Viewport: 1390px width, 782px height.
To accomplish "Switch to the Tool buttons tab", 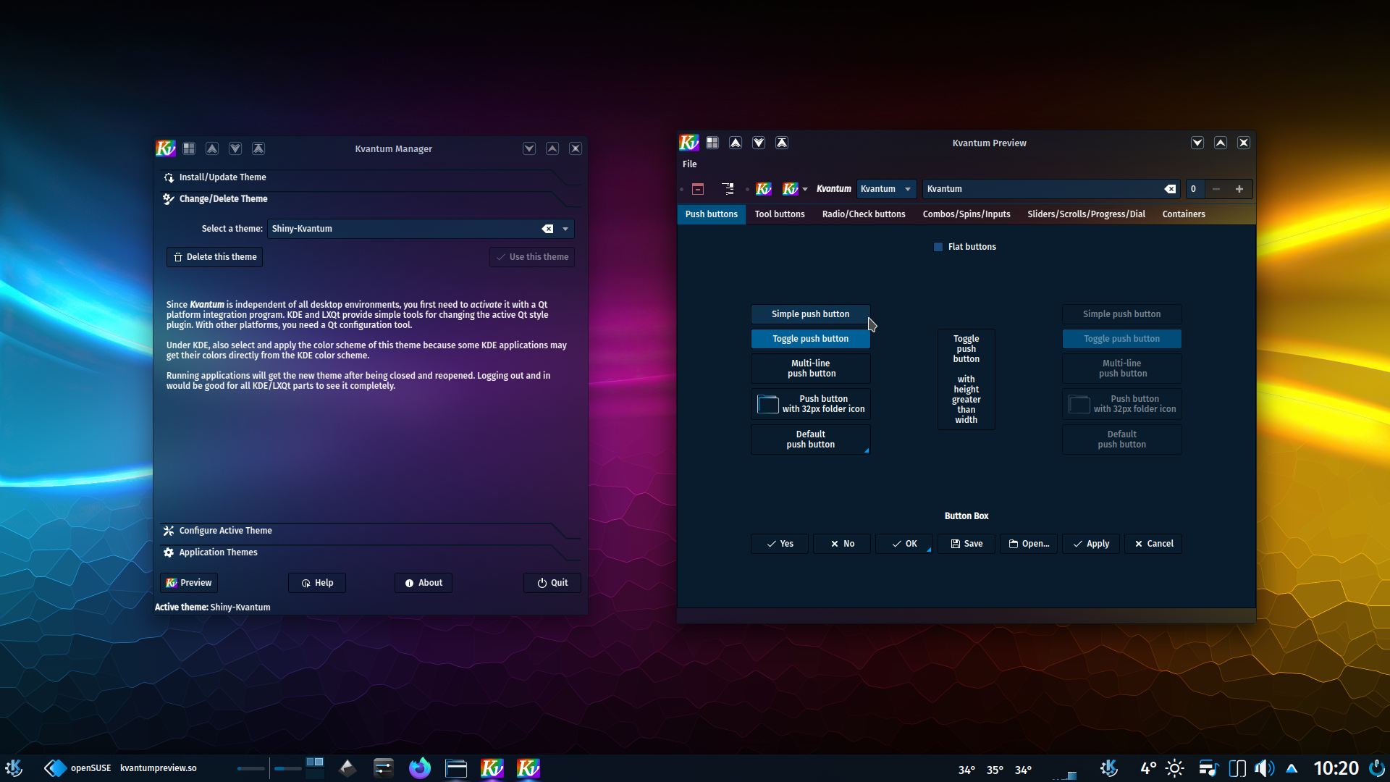I will click(780, 214).
